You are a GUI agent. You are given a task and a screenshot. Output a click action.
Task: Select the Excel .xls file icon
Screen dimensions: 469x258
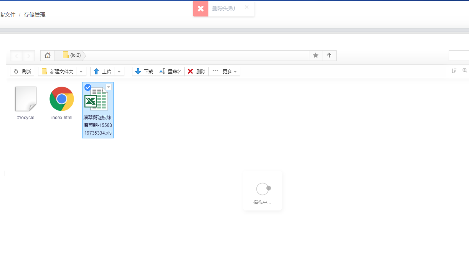point(96,99)
